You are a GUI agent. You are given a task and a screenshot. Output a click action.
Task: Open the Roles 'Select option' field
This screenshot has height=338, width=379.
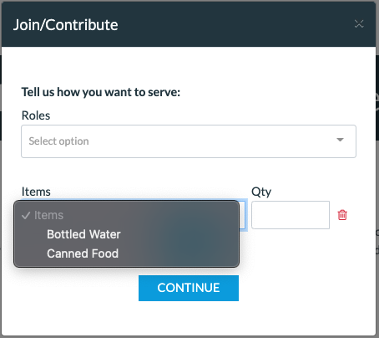pyautogui.click(x=189, y=141)
